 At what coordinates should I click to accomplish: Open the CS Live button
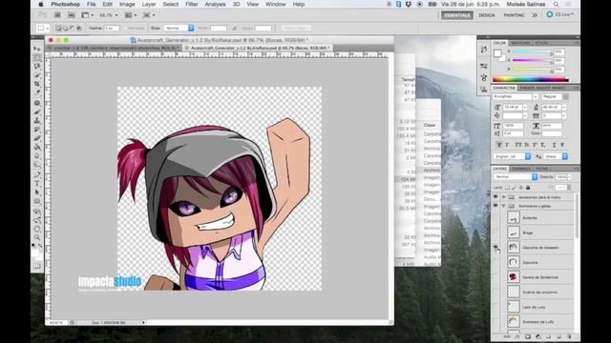pyautogui.click(x=560, y=15)
